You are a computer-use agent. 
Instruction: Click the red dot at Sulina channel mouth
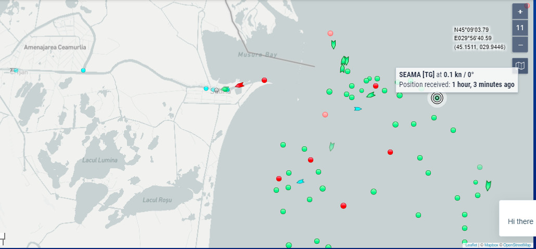tap(264, 80)
